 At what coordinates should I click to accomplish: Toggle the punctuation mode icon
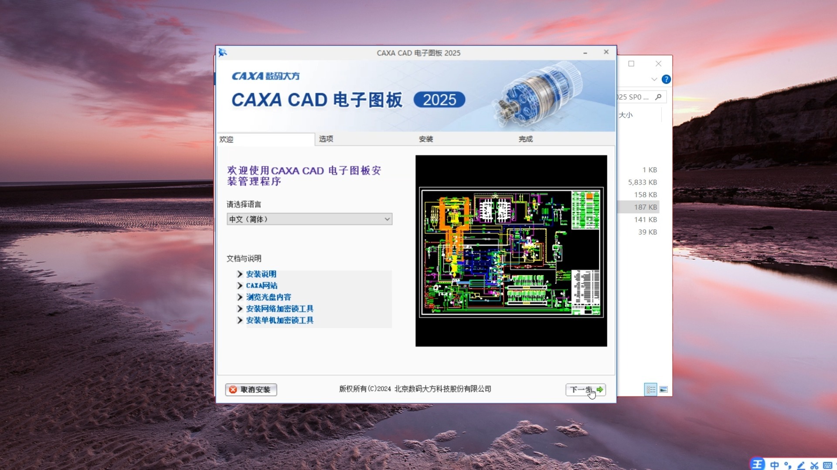pos(788,465)
